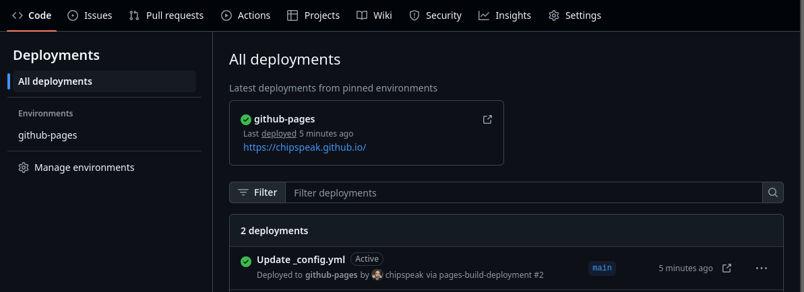Click external link icon on github-pages card
The height and width of the screenshot is (292, 804).
(x=488, y=119)
